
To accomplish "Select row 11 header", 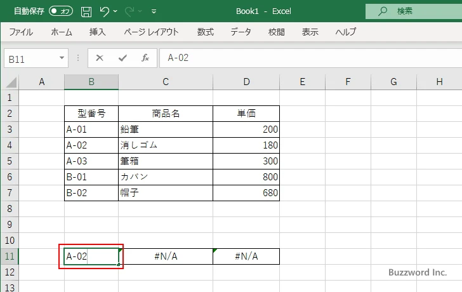I will [x=10, y=256].
